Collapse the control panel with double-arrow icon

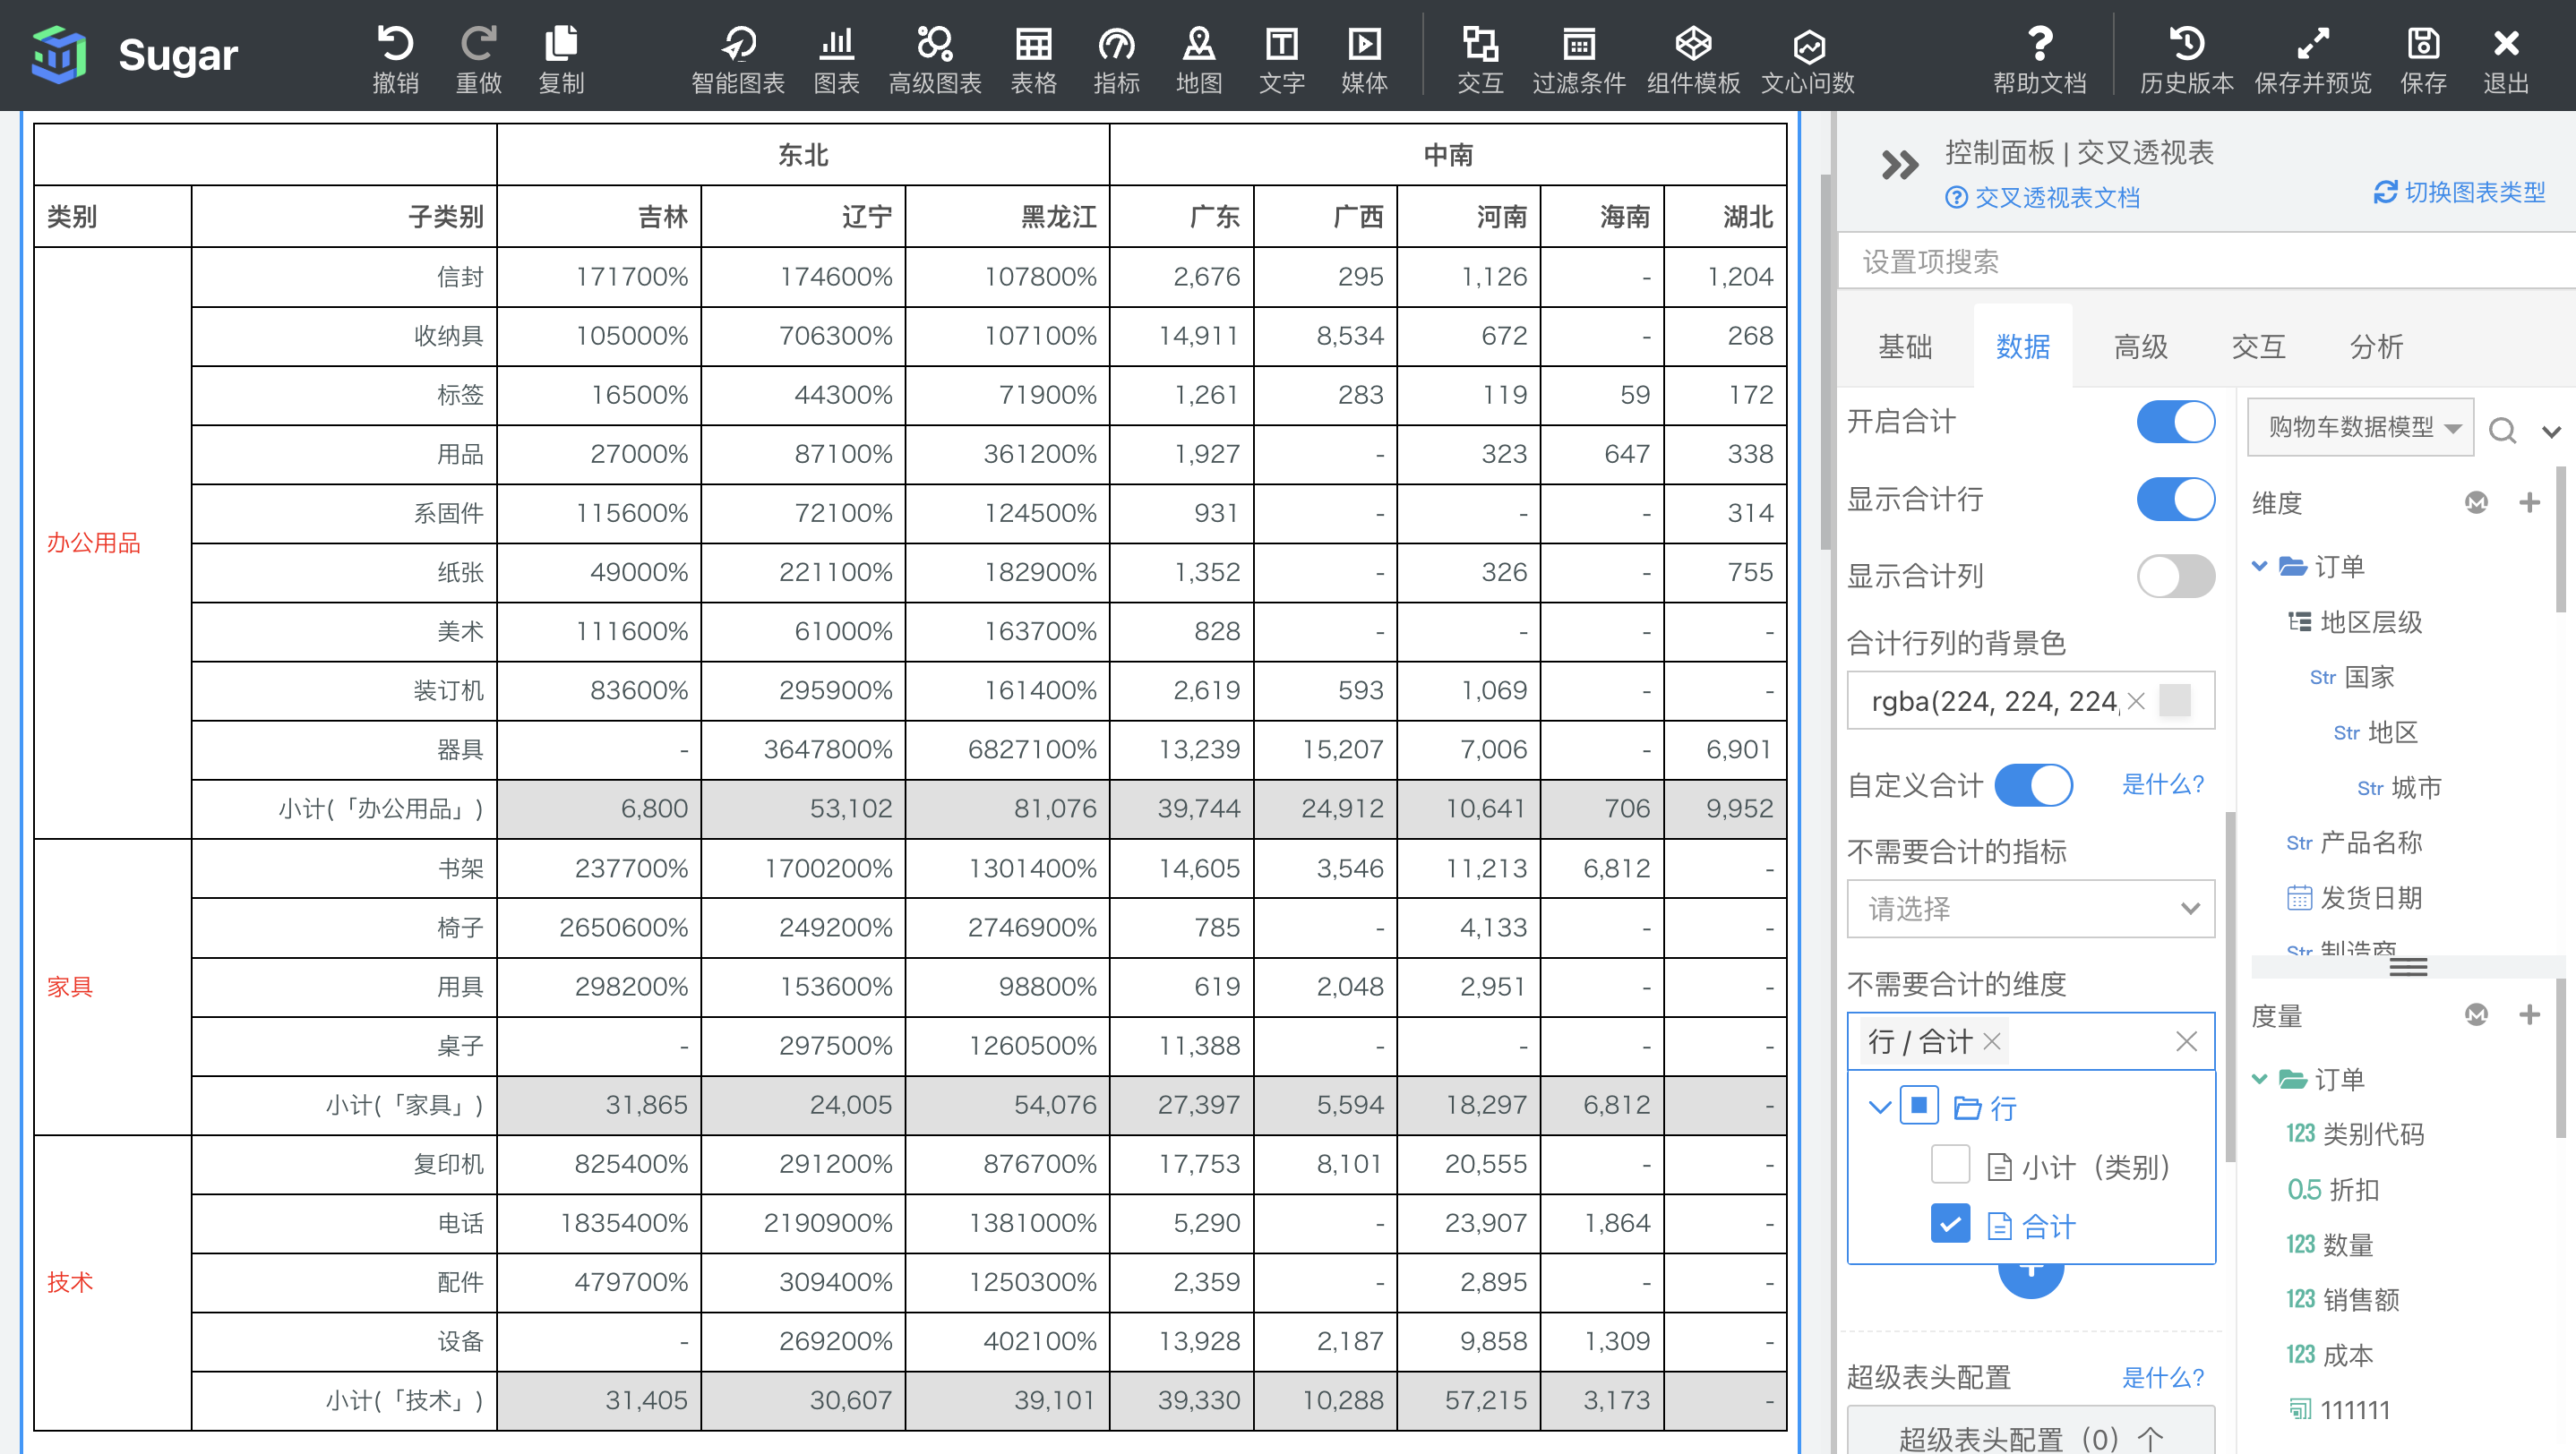point(1899,165)
